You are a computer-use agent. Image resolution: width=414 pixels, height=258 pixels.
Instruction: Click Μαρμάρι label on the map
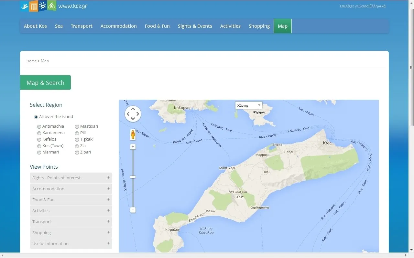262,155
